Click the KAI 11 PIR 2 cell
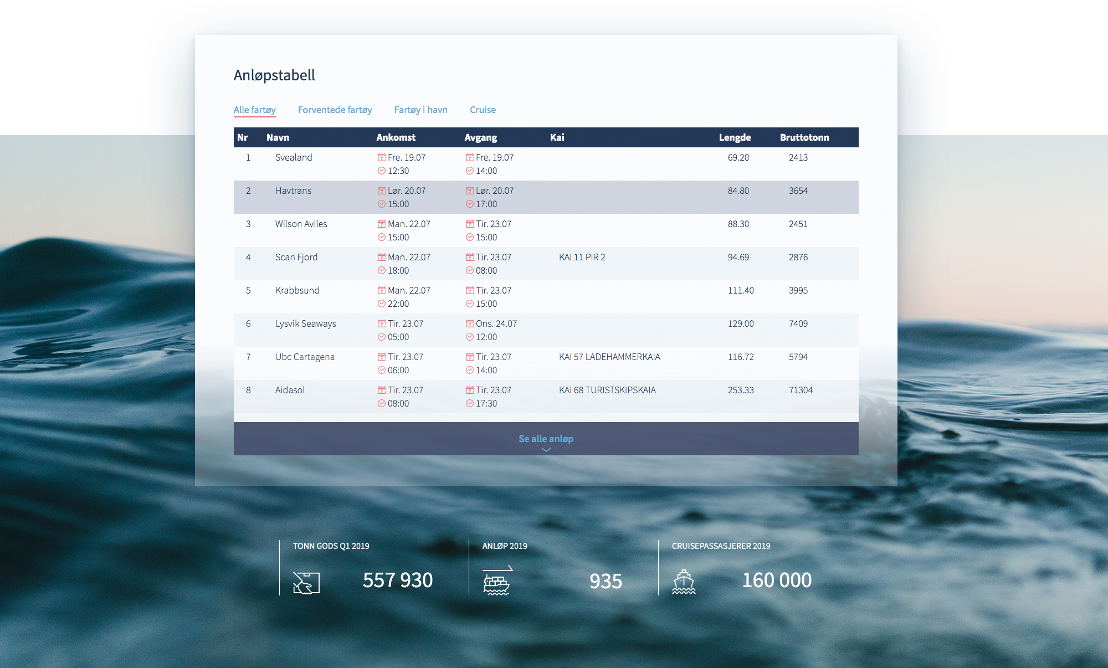 point(582,257)
